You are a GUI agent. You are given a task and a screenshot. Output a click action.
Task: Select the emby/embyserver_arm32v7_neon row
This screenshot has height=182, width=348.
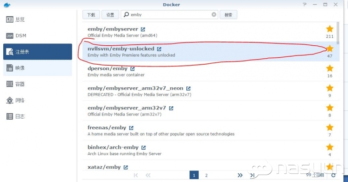[x=211, y=91]
